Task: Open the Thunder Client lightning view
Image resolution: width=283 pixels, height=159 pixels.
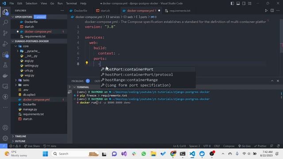Action: (5, 97)
